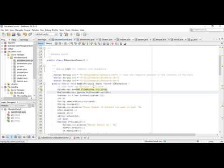Click the Last Edit icon in the editor toolbar
This screenshot has height=168, width=224.
pos(56,43)
